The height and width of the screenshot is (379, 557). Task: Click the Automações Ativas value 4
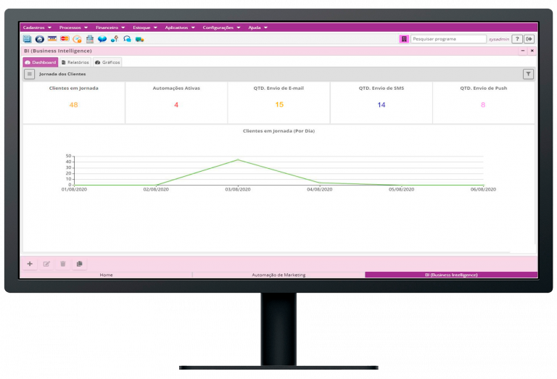point(176,104)
